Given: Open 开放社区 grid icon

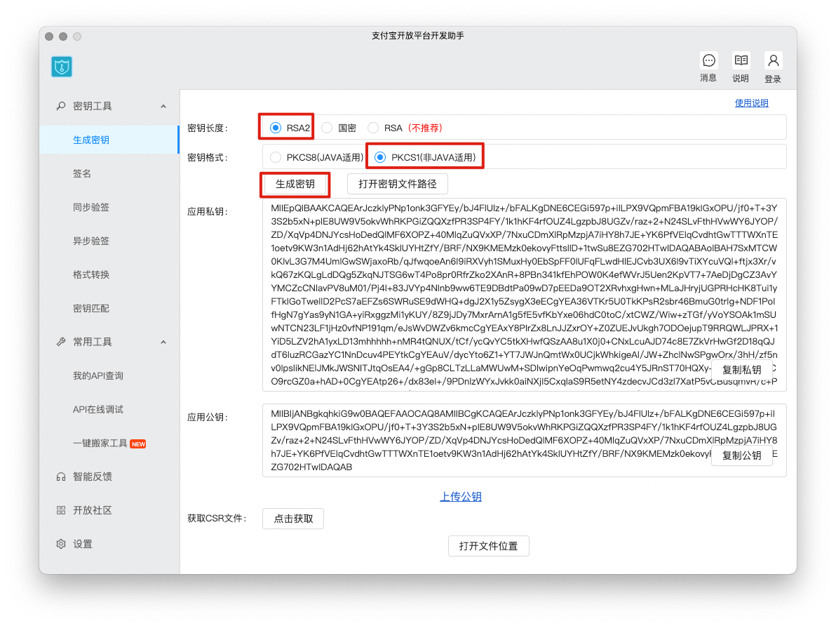Looking at the screenshot, I should [61, 510].
